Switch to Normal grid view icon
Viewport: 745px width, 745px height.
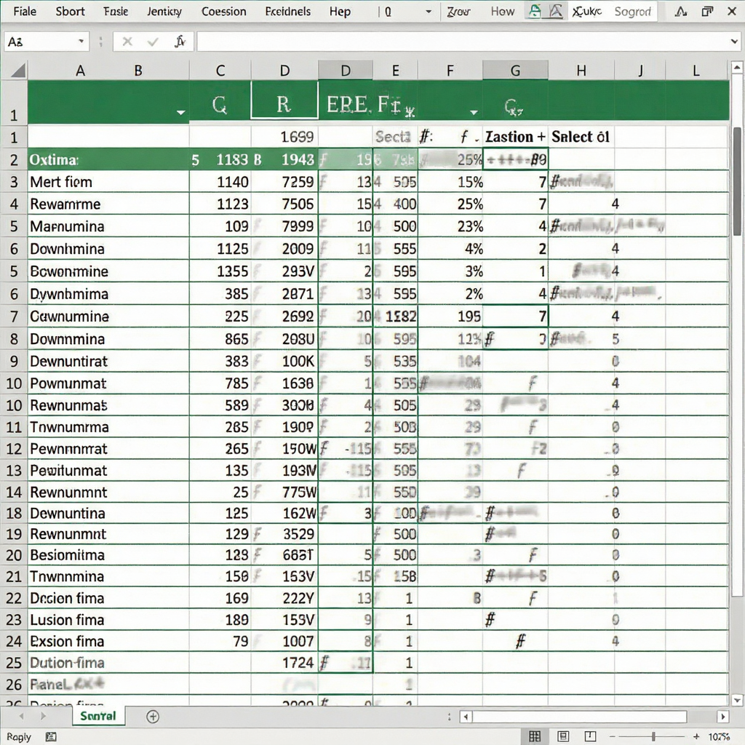[x=535, y=736]
